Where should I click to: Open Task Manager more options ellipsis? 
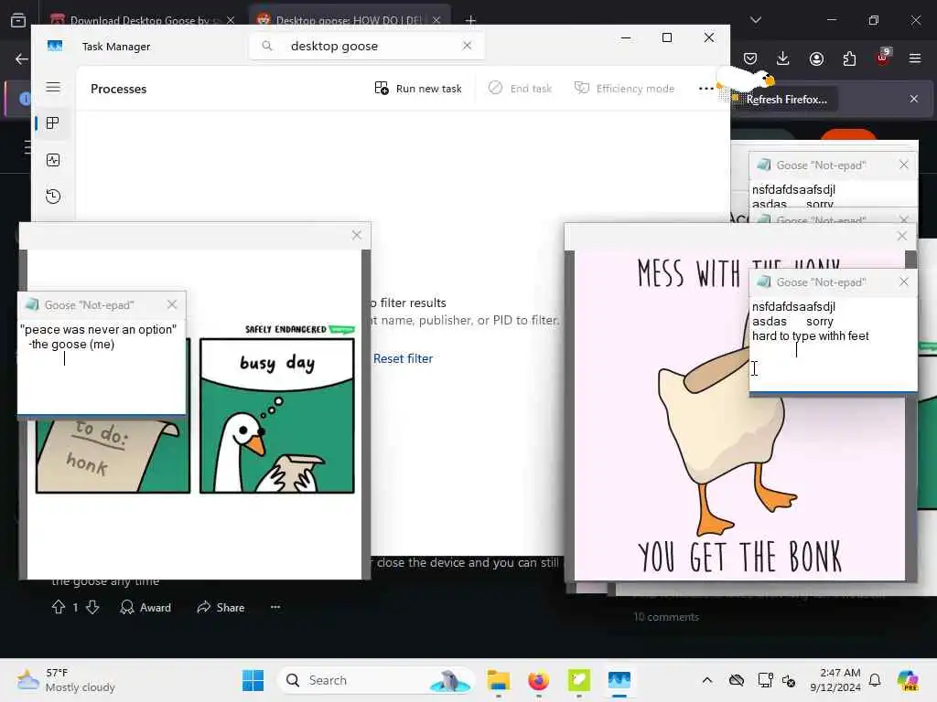click(x=705, y=89)
